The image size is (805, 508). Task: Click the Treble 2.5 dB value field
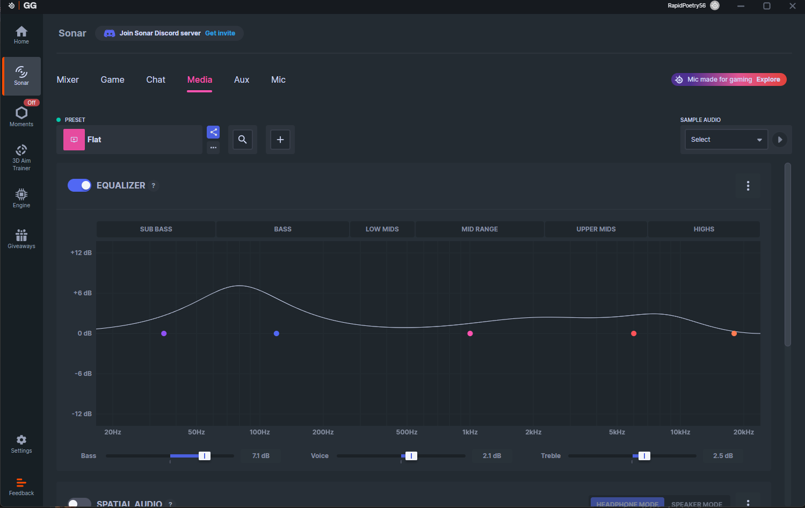point(723,456)
